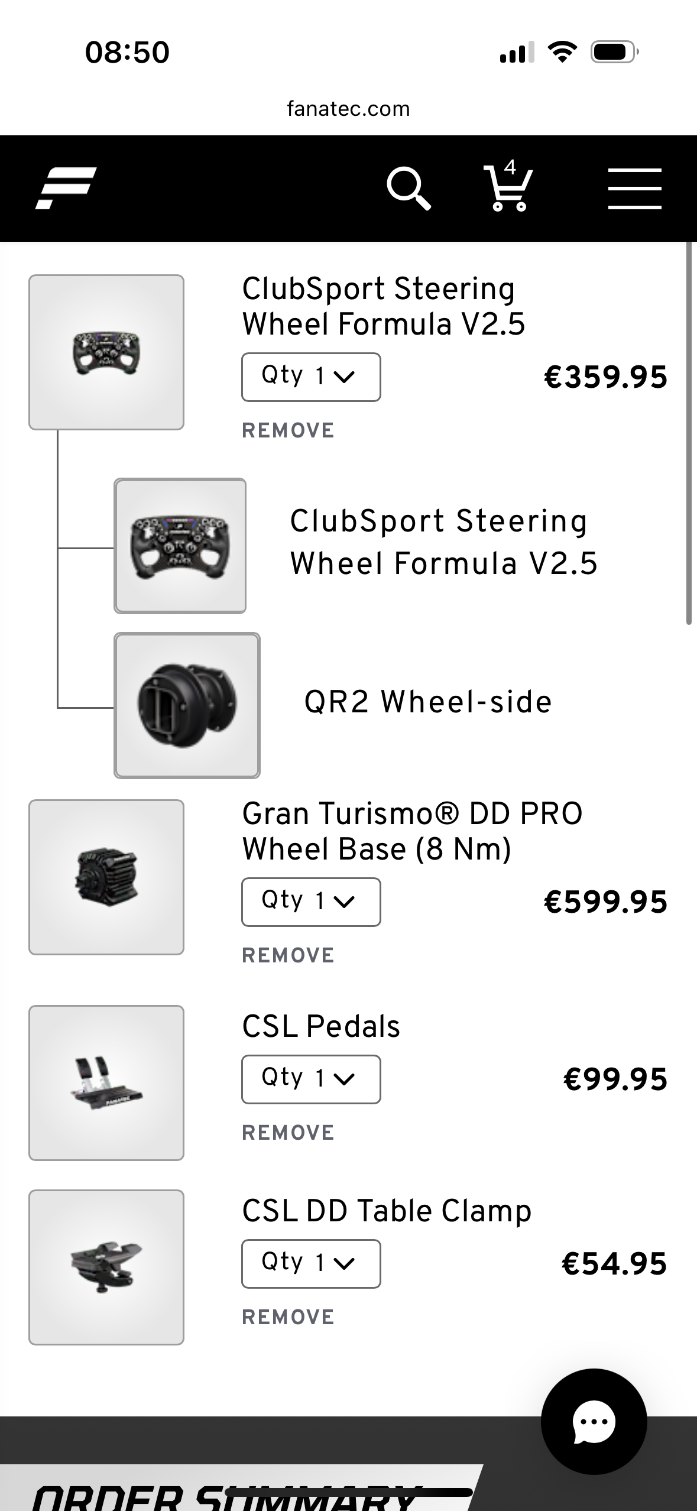Remove Gran Turismo DD PRO Wheel Base
The width and height of the screenshot is (697, 1511).
click(288, 955)
